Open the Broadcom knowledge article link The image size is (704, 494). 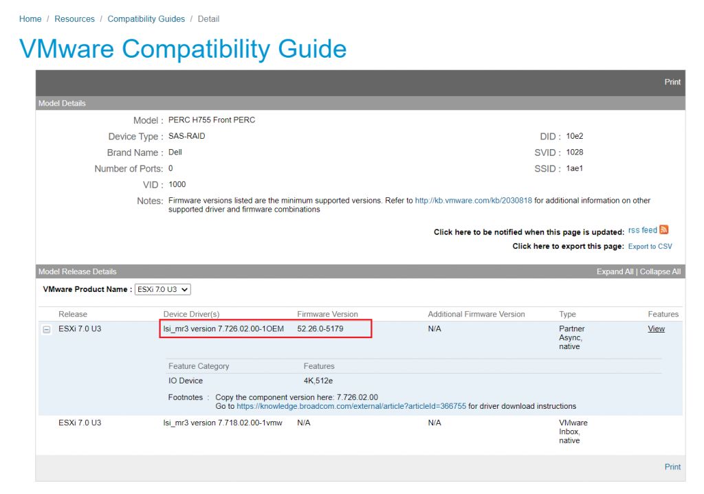pyautogui.click(x=351, y=406)
